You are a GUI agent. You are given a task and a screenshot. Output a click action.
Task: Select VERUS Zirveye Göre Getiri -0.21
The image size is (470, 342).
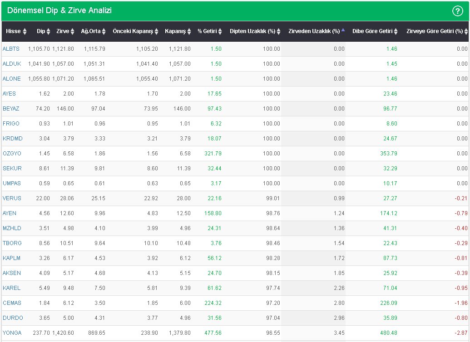461,198
